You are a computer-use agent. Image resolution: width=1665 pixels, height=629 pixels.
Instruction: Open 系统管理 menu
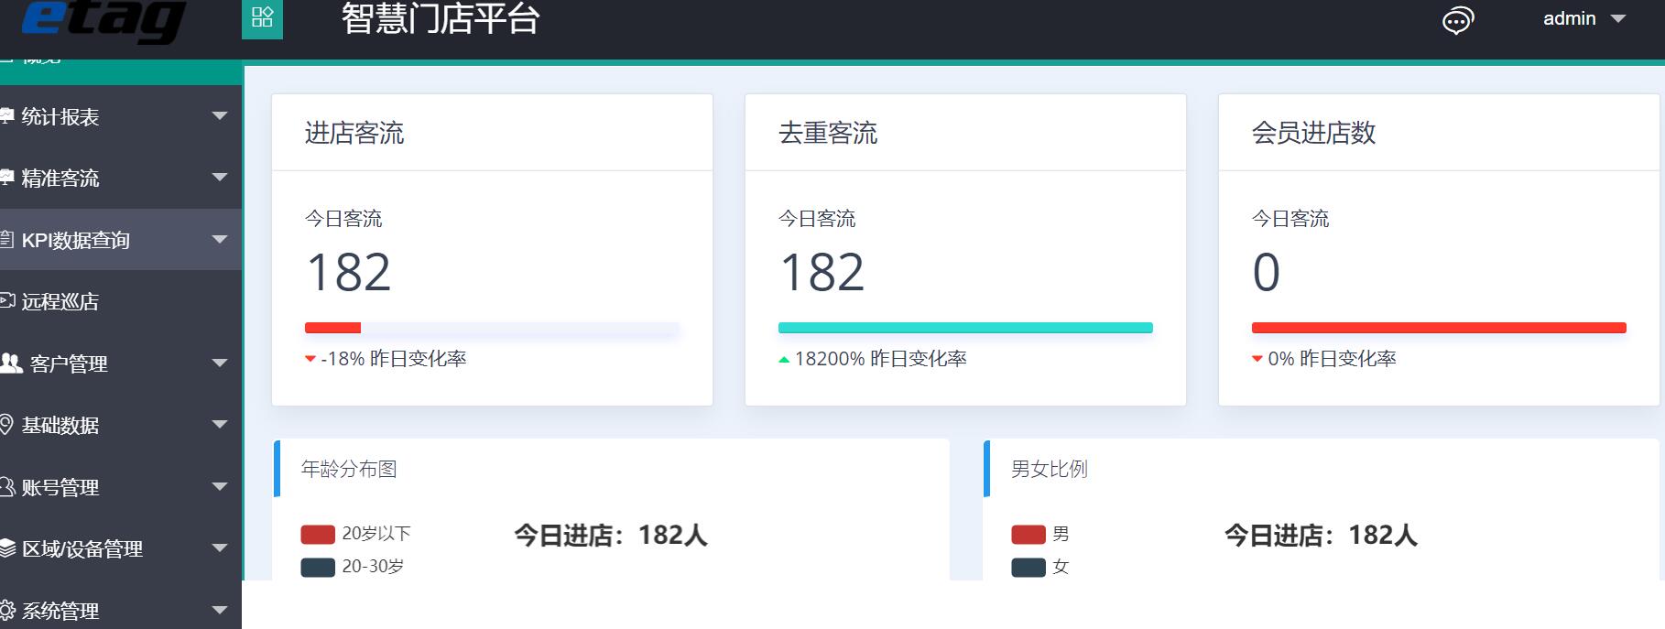point(121,610)
